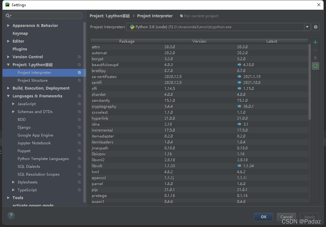Click the Version column header
The image size is (326, 227).
pyautogui.click(x=199, y=41)
